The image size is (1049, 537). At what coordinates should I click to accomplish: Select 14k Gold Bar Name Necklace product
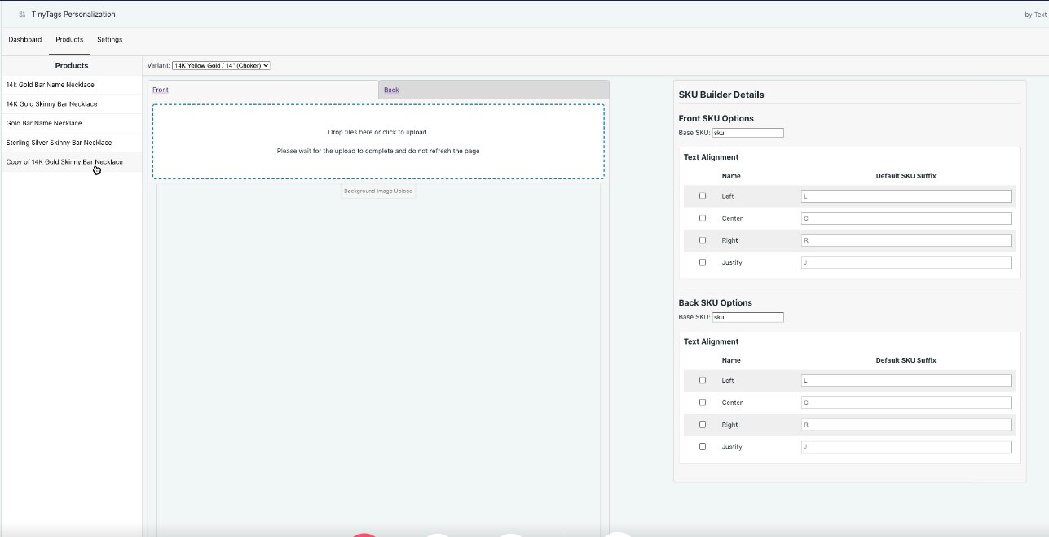(51, 85)
